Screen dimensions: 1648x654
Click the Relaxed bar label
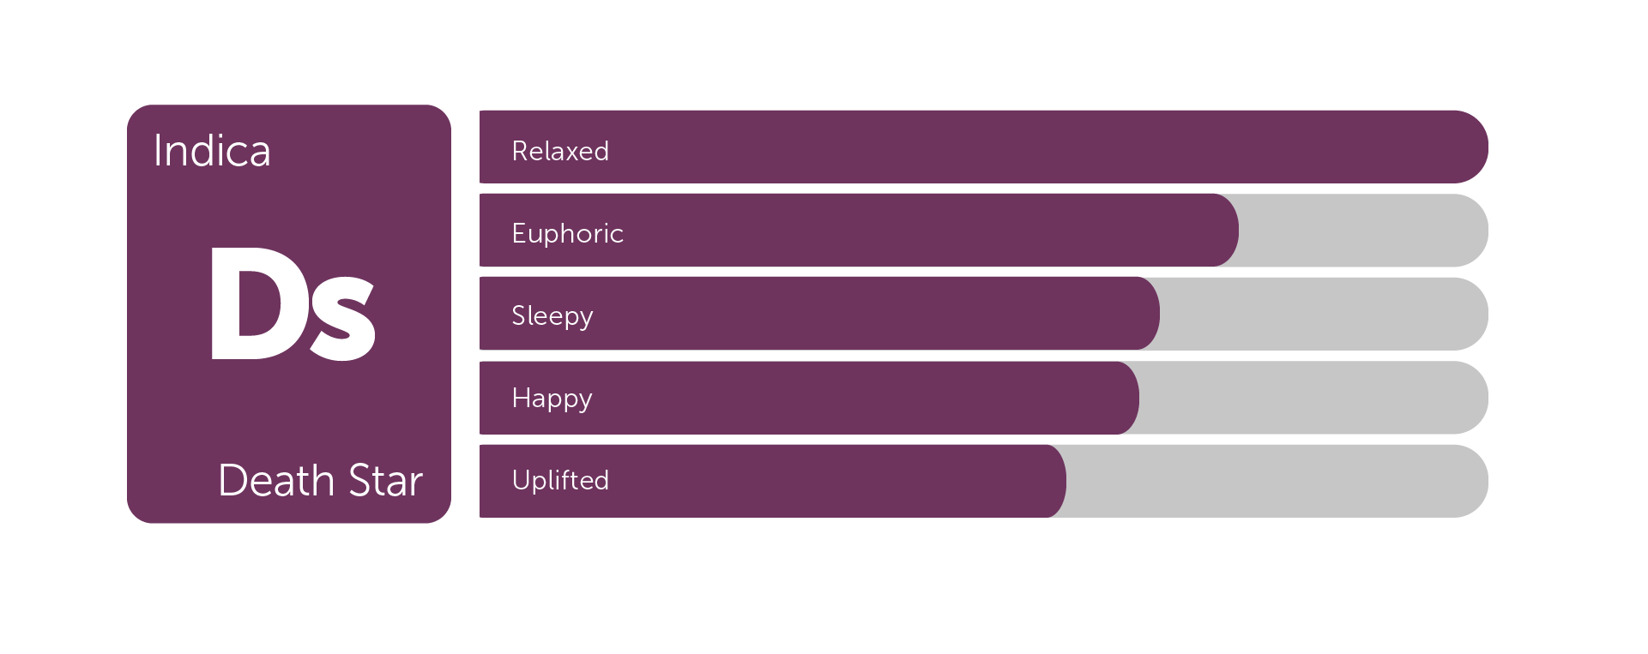[560, 151]
